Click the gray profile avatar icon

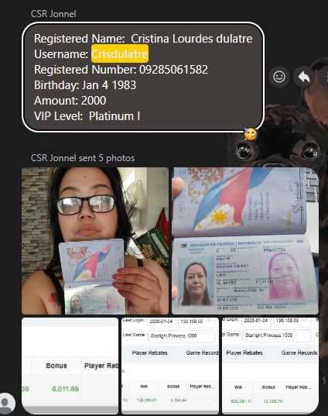tap(6, 404)
